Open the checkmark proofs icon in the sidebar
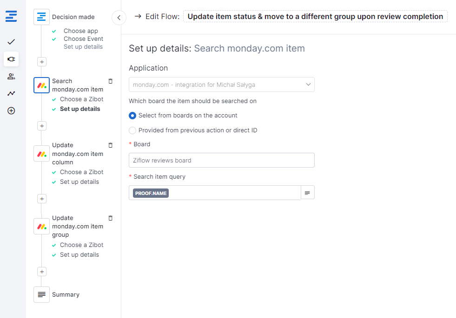The width and height of the screenshot is (456, 318). pos(11,42)
